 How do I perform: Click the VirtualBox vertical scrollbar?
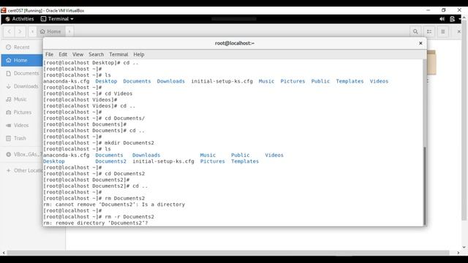tap(464, 121)
